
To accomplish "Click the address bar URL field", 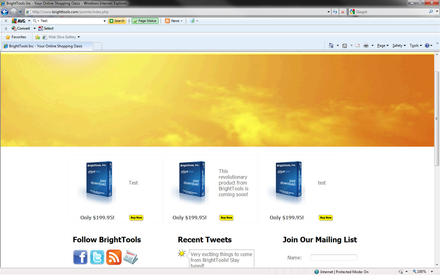I will tap(176, 12).
